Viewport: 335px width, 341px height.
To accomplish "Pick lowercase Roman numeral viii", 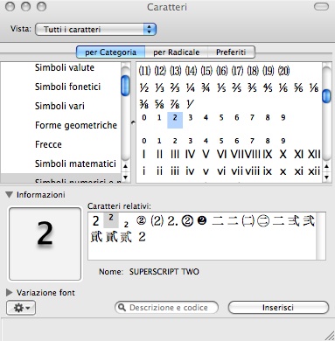I will tap(252, 170).
